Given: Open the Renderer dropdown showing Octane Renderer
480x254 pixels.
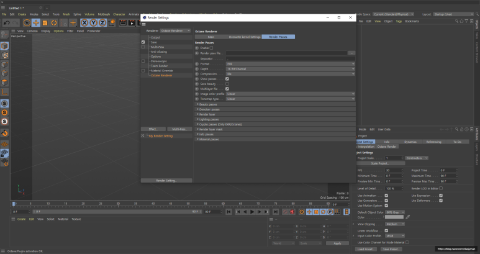Looking at the screenshot, I should pyautogui.click(x=175, y=30).
